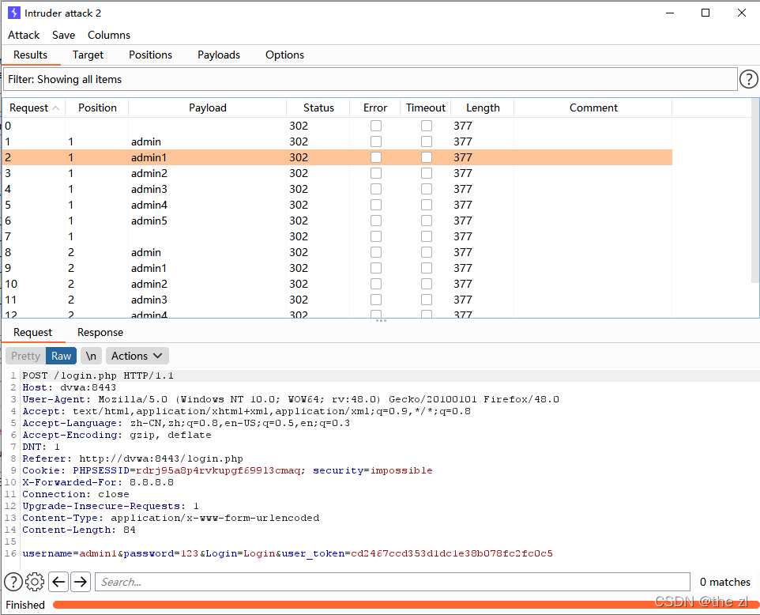This screenshot has height=615, width=760.
Task: Toggle Timeout checkbox for request 1
Action: [x=427, y=141]
